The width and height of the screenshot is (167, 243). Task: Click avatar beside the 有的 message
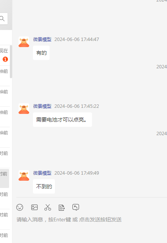pyautogui.click(x=24, y=42)
